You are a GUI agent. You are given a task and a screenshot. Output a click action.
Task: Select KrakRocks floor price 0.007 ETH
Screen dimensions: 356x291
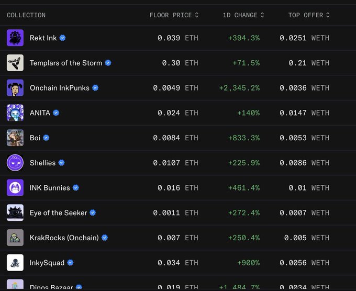pyautogui.click(x=178, y=238)
